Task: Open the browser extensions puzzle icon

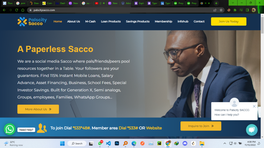Action: [235, 10]
